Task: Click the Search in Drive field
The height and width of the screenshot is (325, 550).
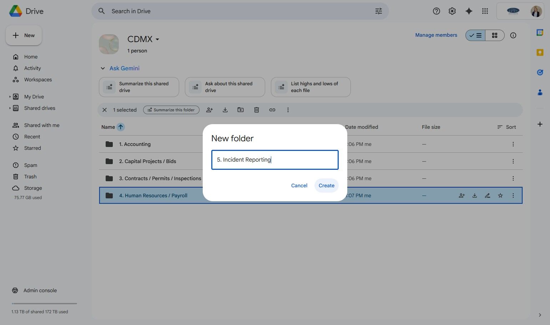Action: [x=240, y=11]
